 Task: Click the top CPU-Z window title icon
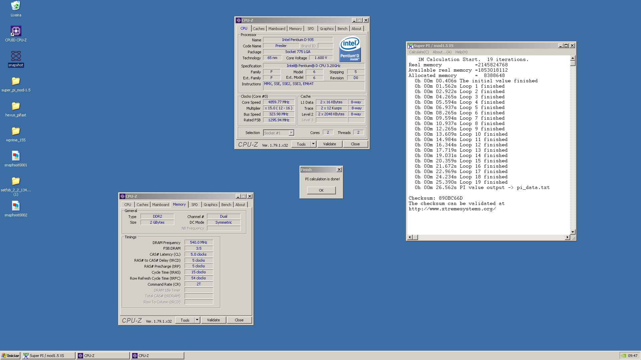(239, 20)
